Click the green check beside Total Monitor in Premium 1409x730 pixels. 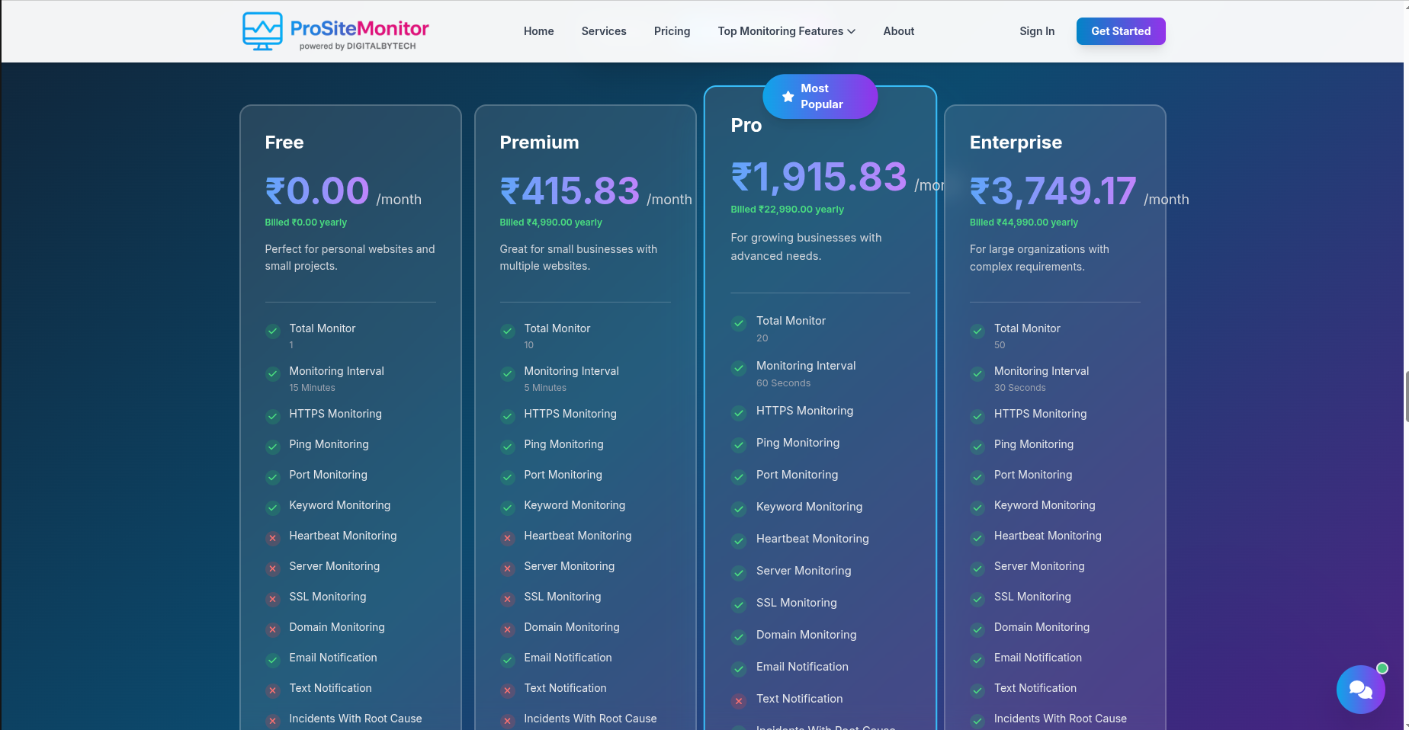pyautogui.click(x=507, y=331)
